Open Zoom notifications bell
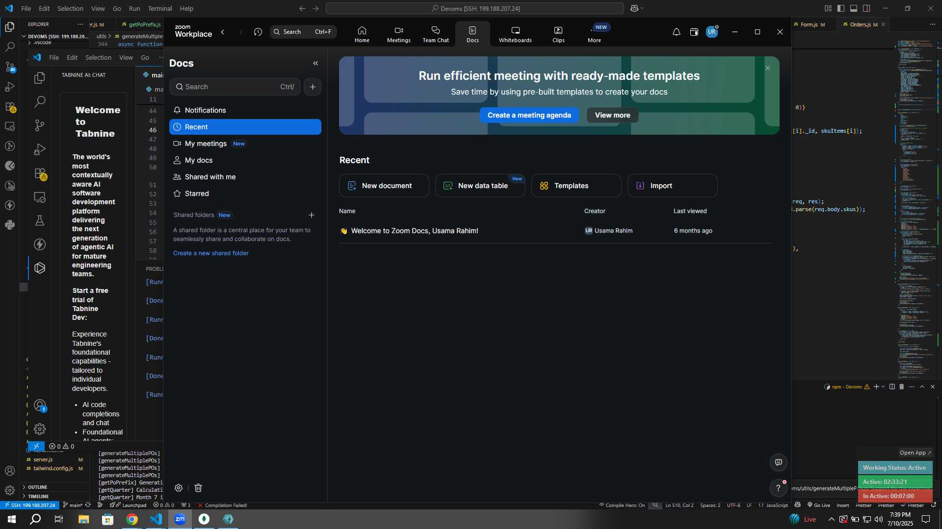 point(676,32)
